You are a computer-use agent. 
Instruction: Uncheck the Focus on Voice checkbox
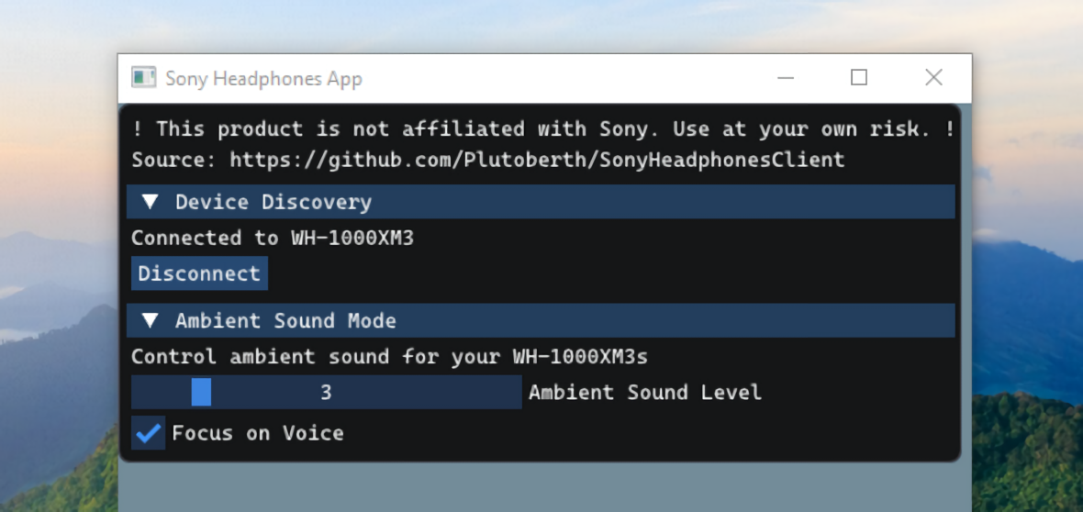[148, 432]
